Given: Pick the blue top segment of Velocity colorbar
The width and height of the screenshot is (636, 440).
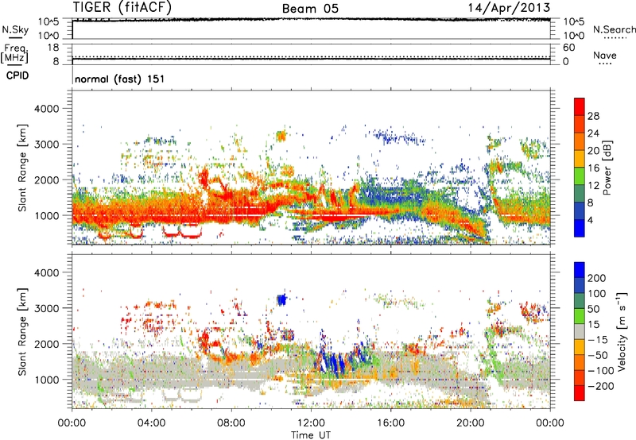Looking at the screenshot, I should (x=580, y=270).
